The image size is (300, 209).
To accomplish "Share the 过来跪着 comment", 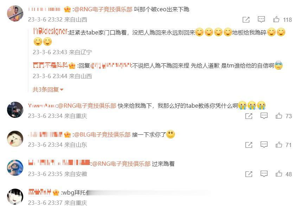I will coord(249,174).
